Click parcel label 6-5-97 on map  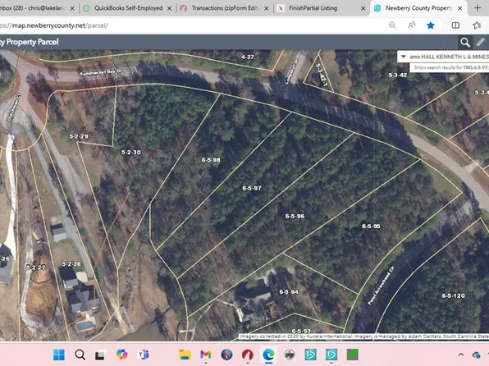(x=252, y=188)
